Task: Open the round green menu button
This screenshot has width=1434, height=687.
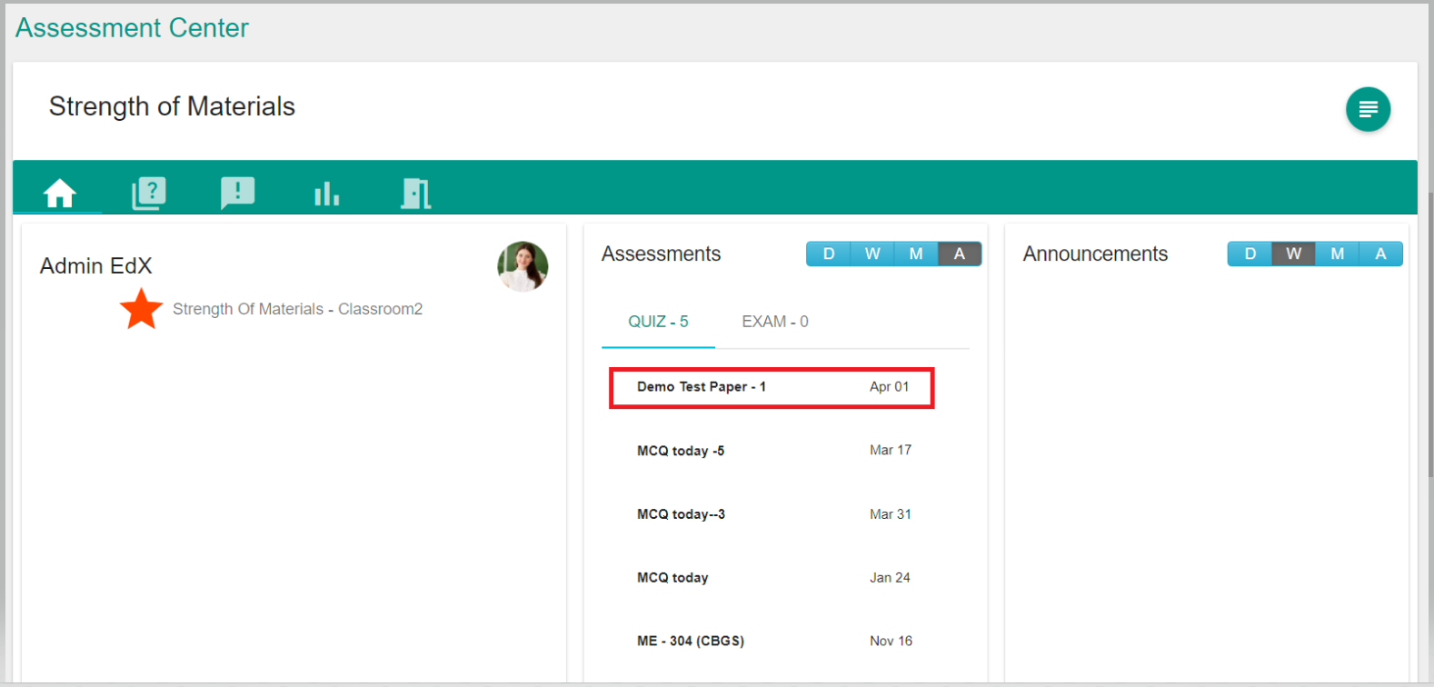Action: [x=1368, y=109]
